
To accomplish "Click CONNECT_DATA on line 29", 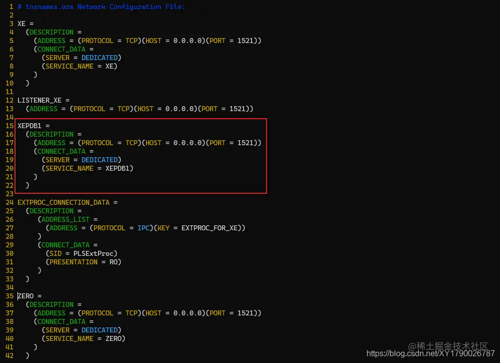I will click(x=65, y=245).
